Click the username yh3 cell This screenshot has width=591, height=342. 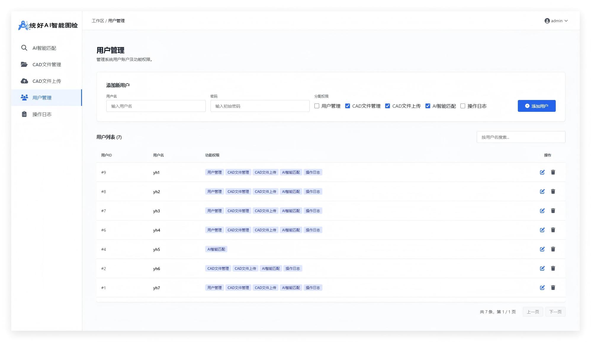[157, 211]
